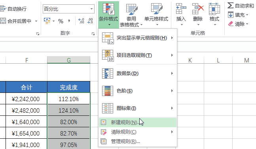Choose 新建规则(N)... new rule
256x149 pixels.
pos(138,122)
